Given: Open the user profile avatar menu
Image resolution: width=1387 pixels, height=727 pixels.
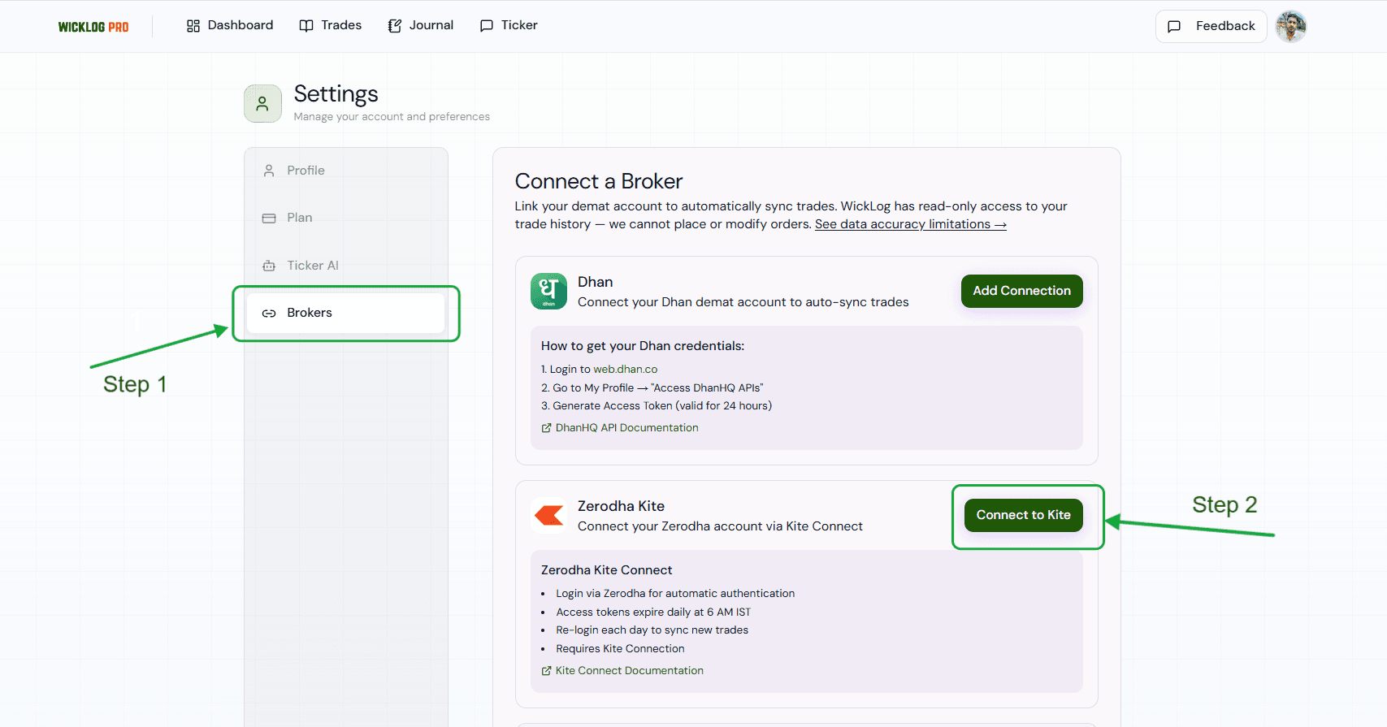Looking at the screenshot, I should click(x=1291, y=26).
